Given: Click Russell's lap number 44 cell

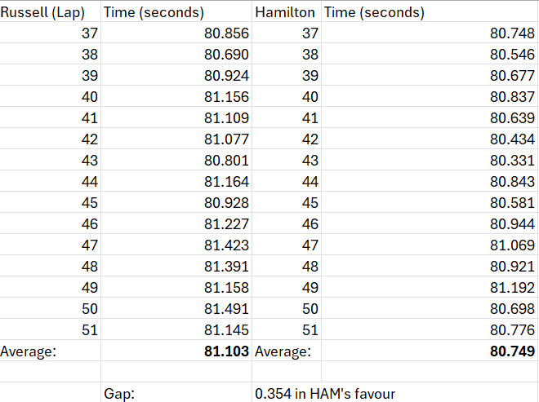Looking at the screenshot, I should 50,181.
